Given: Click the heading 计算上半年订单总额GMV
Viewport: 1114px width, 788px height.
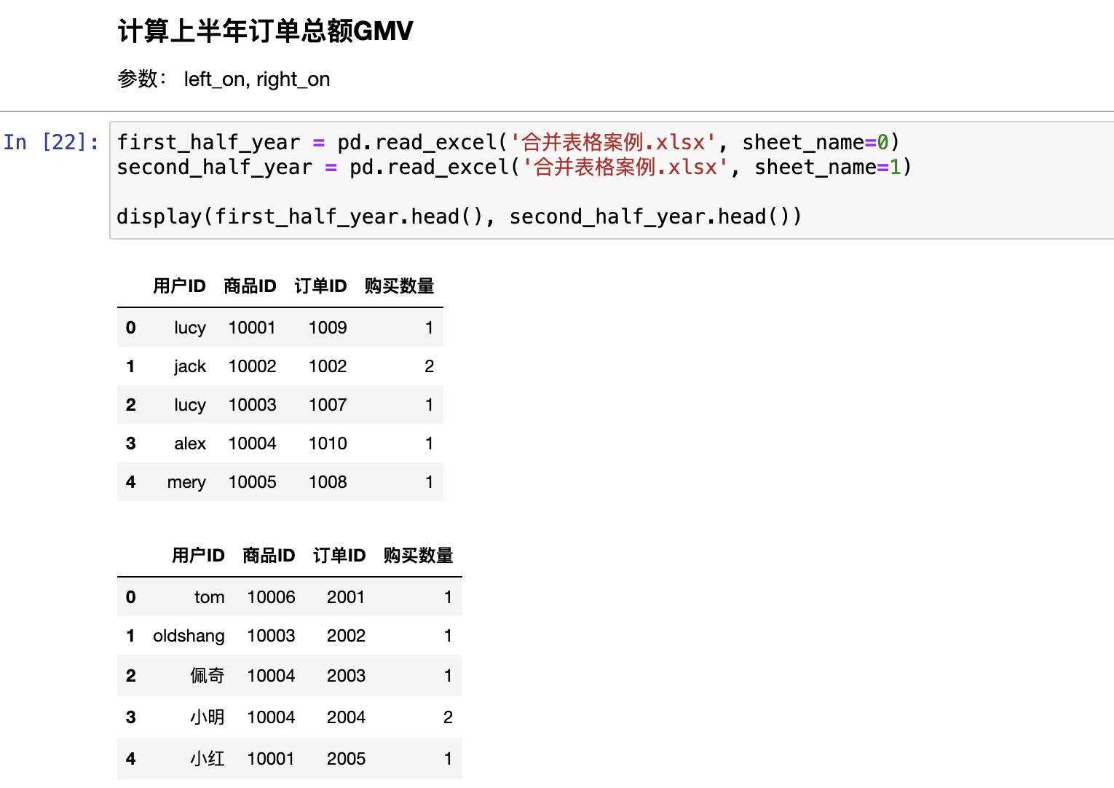Looking at the screenshot, I should pos(265,31).
